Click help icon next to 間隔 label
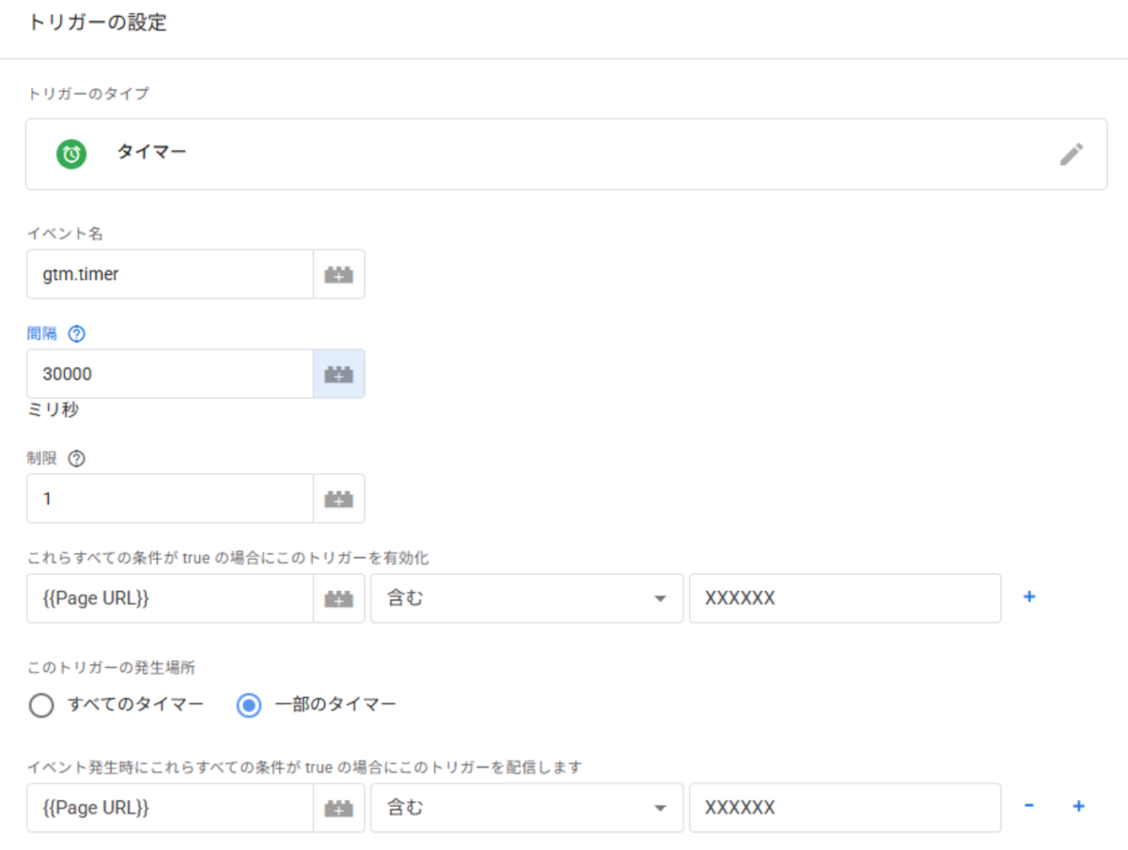 [x=77, y=334]
